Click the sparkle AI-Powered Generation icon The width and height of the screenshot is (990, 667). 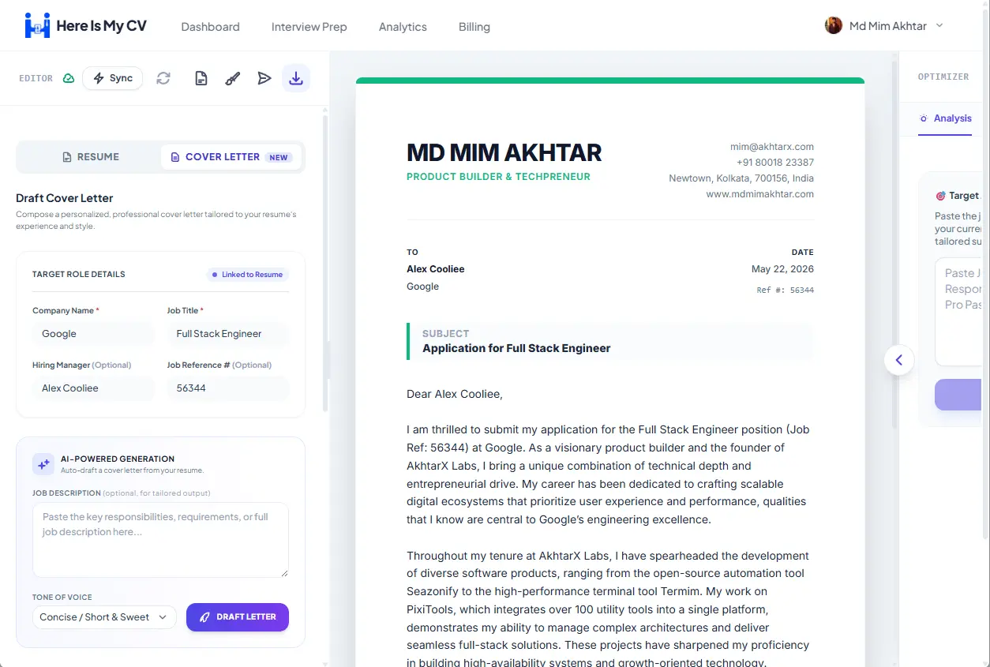tap(43, 464)
